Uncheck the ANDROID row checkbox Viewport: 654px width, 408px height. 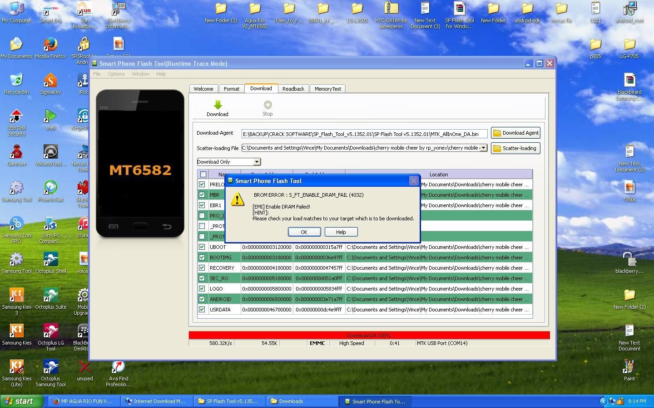(202, 299)
